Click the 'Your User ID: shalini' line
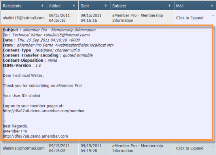Viewport: 216px width, 155px height. [21, 96]
